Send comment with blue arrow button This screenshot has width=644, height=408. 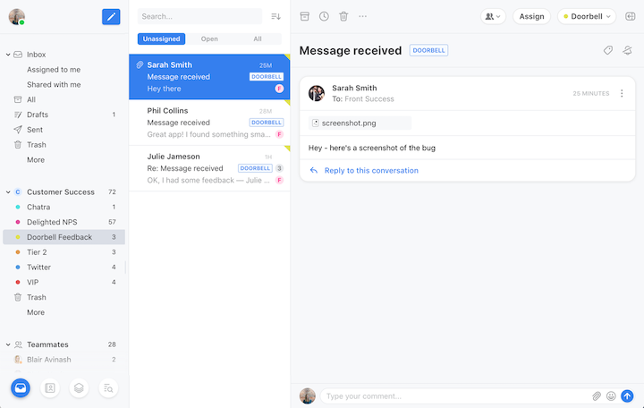[x=627, y=395]
